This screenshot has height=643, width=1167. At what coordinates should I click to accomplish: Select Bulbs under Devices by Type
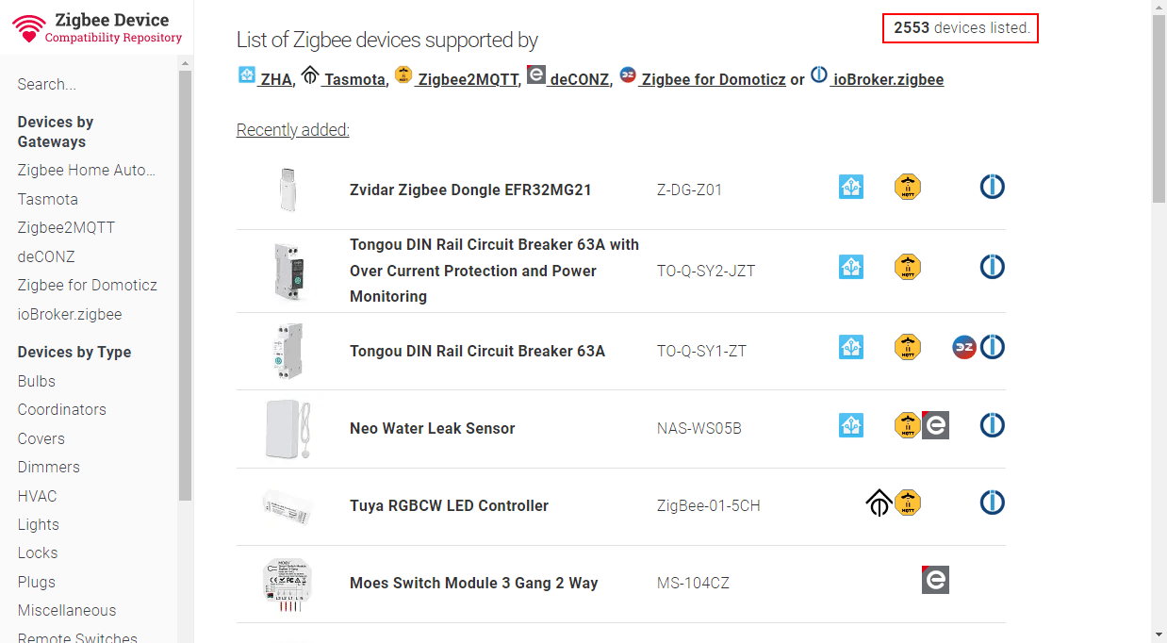(37, 381)
